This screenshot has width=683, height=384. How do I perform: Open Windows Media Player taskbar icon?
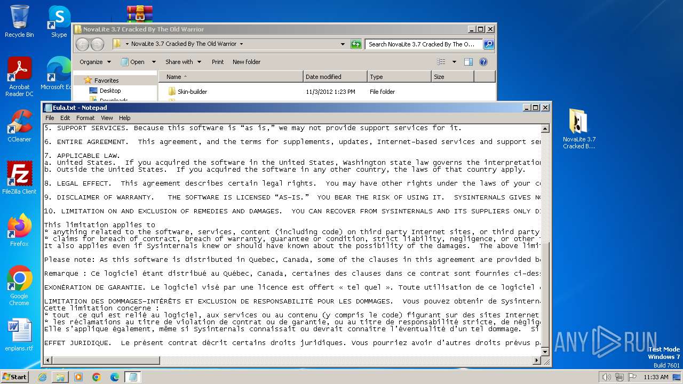pyautogui.click(x=78, y=377)
